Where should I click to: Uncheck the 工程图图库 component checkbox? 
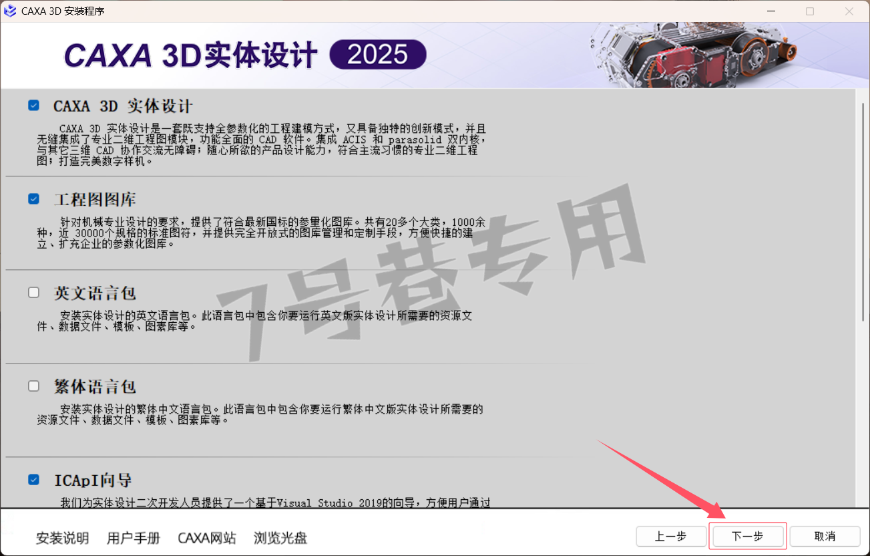tap(33, 199)
